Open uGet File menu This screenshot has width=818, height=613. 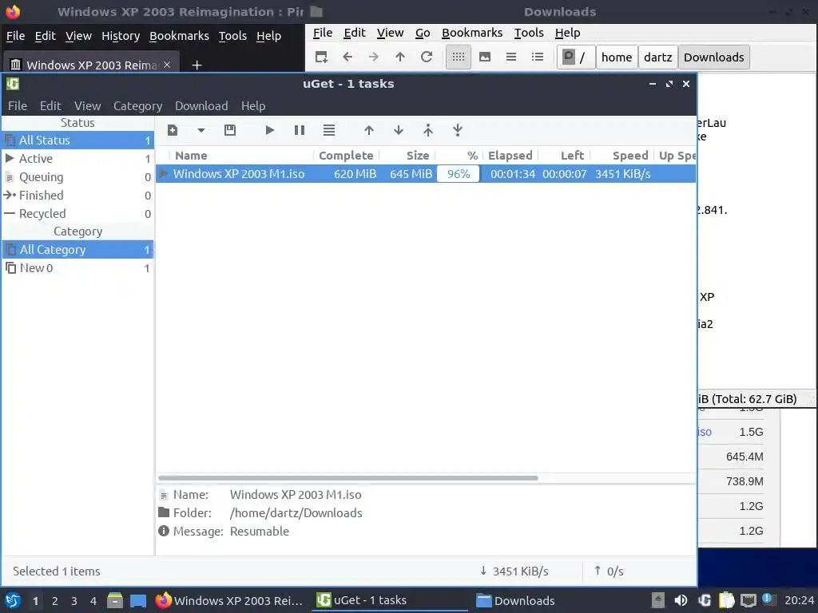pos(18,106)
